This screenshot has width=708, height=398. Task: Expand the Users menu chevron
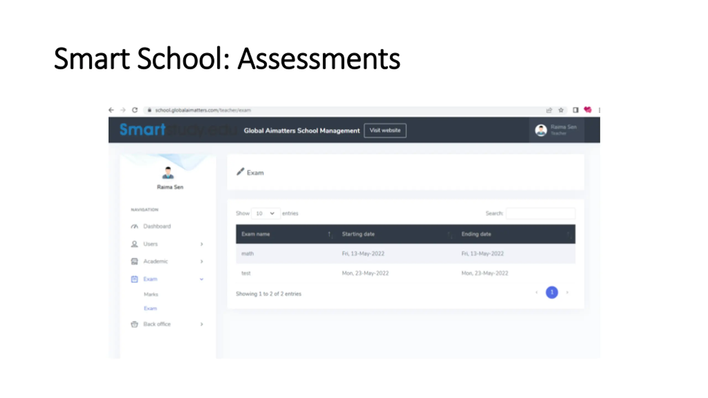(202, 244)
